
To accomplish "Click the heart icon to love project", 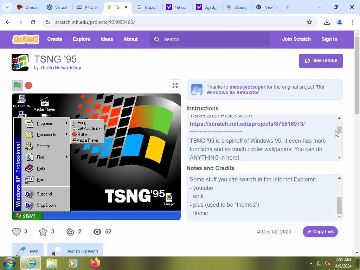I will point(17,232).
